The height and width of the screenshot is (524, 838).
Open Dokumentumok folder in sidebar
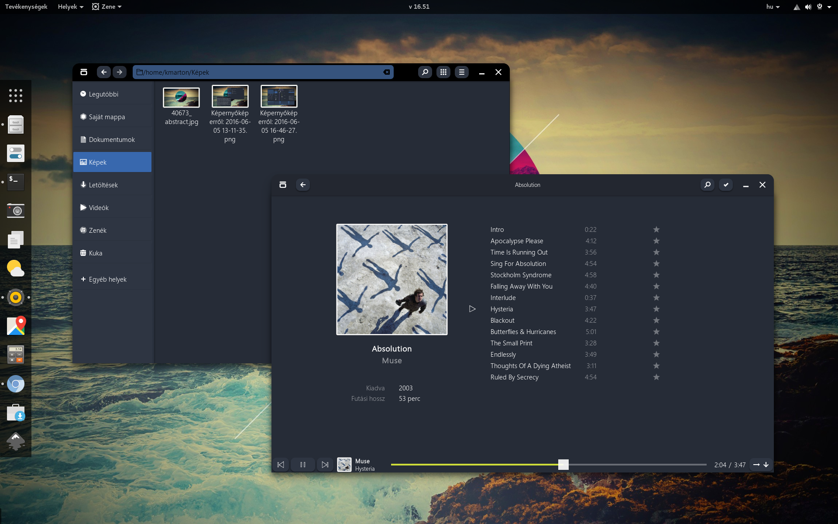click(x=113, y=140)
